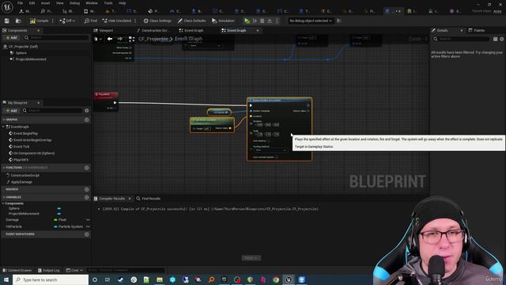Image resolution: width=506 pixels, height=285 pixels.
Task: Close the active Event Graph tab
Action: coord(258,30)
